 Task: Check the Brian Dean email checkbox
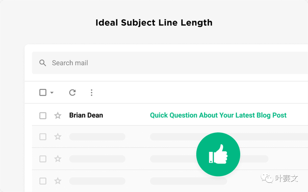[x=43, y=116]
